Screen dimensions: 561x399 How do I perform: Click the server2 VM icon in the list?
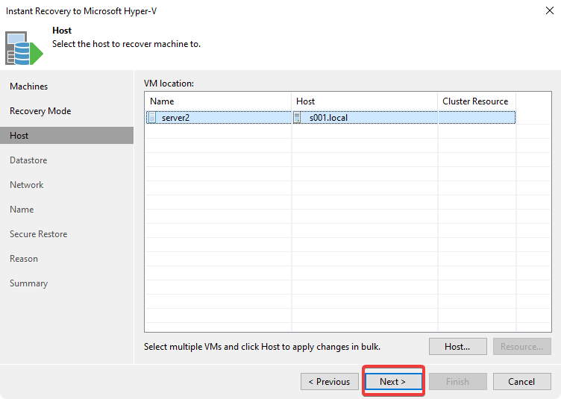(152, 117)
